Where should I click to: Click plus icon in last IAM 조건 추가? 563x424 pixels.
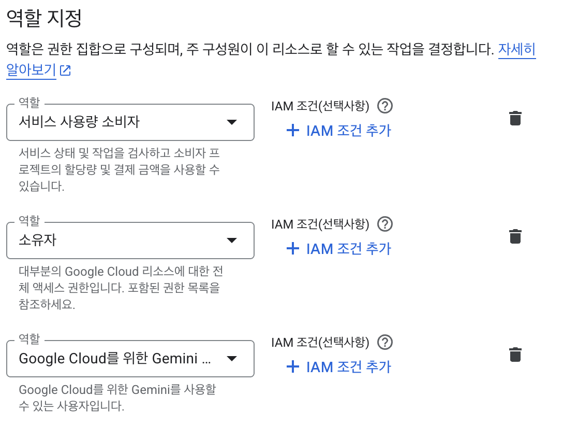click(293, 367)
